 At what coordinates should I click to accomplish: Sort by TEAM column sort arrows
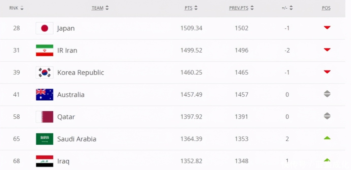coord(107,8)
